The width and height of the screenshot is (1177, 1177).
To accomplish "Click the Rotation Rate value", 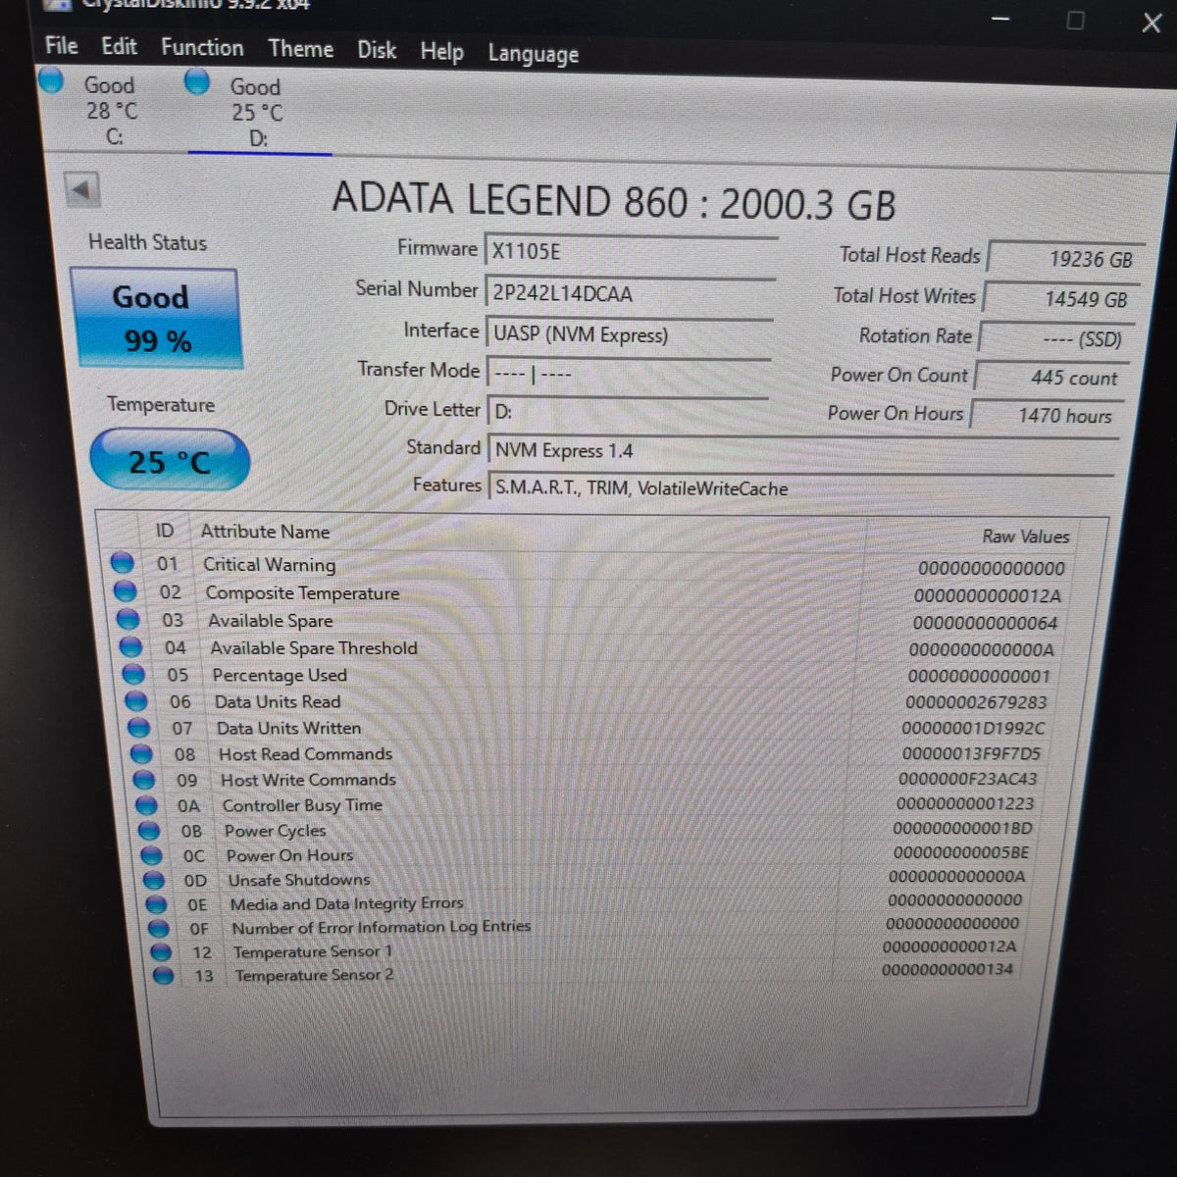I will (x=1056, y=339).
